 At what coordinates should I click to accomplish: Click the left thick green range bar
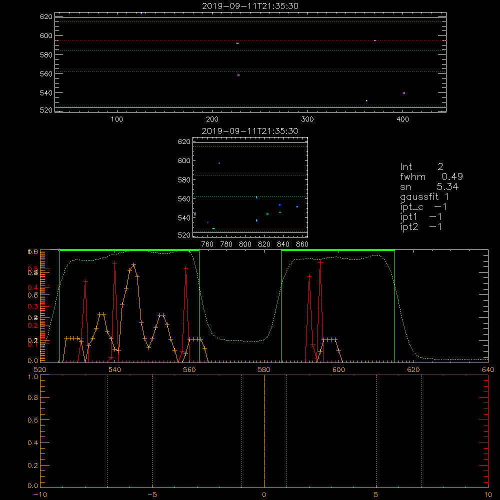pos(129,250)
